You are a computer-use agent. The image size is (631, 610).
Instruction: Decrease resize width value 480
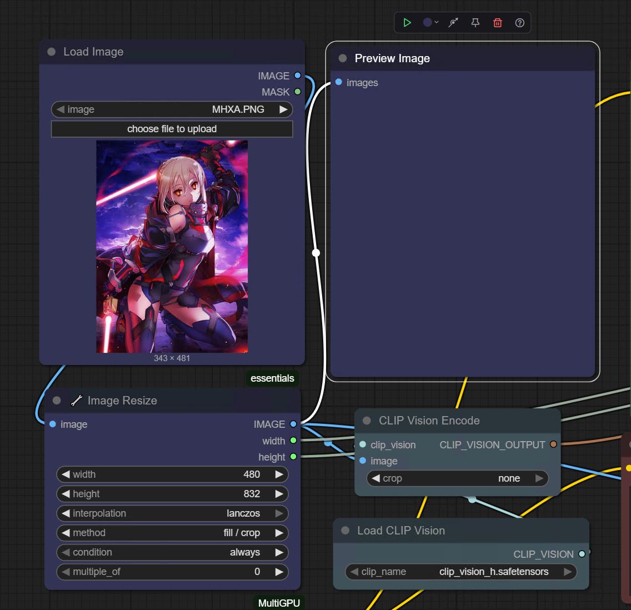click(x=66, y=474)
